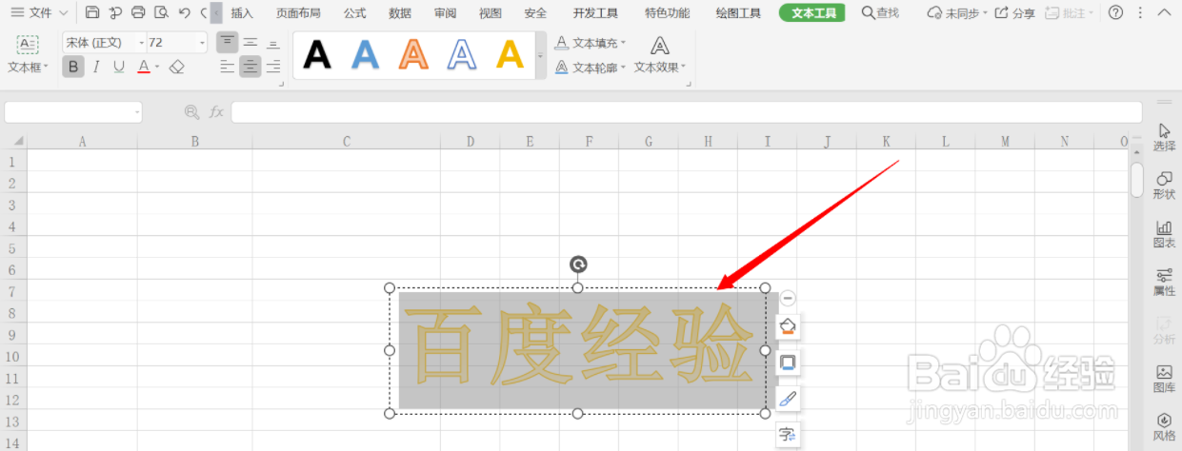This screenshot has height=451, width=1182.
Task: Open 文本轮廓 text outline dropdown
Action: click(x=591, y=68)
